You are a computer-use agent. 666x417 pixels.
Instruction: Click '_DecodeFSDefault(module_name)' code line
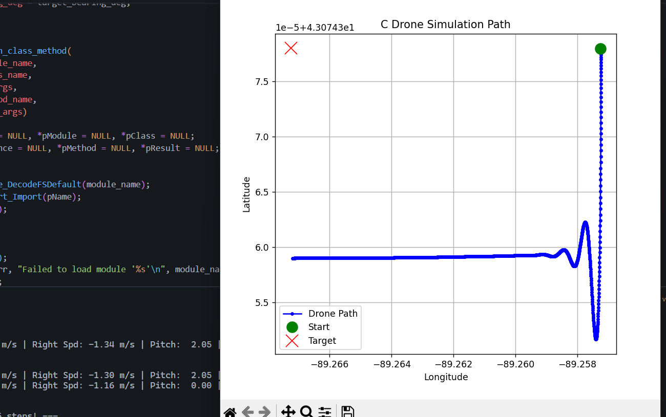tap(75, 184)
